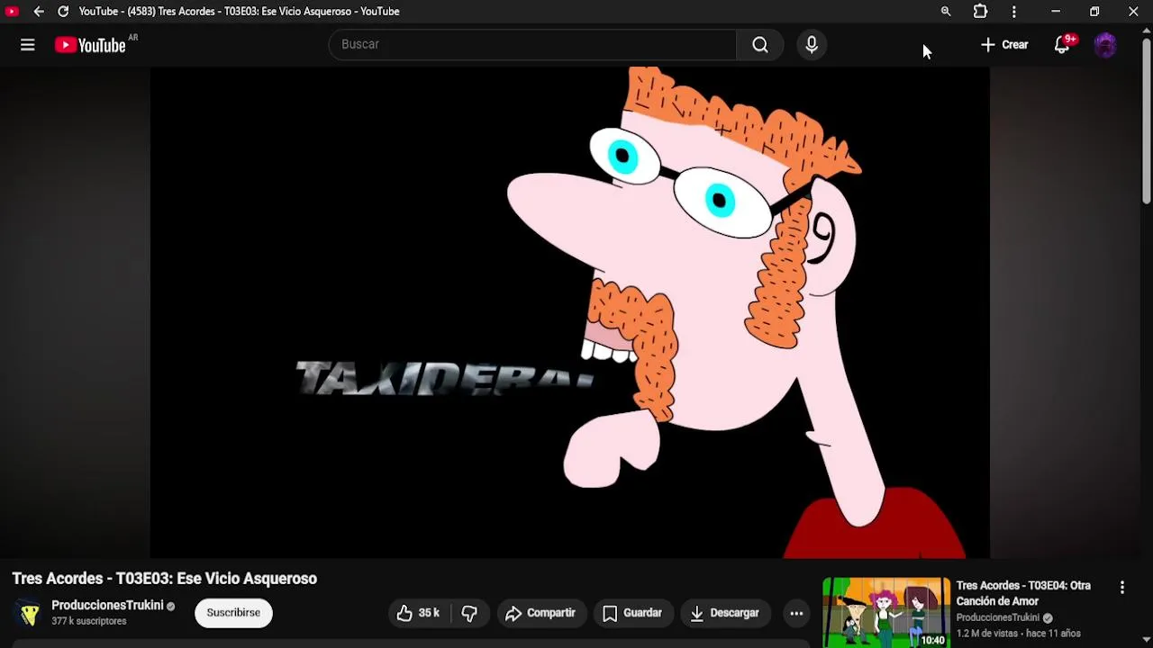Click the 377 k suscriptores text
This screenshot has width=1153, height=648.
click(88, 621)
